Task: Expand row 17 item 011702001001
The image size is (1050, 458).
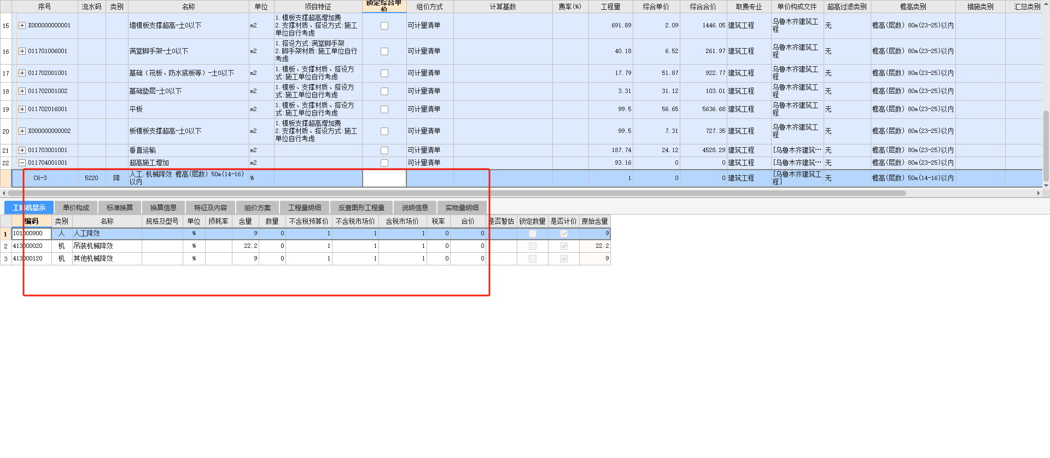Action: coord(22,73)
